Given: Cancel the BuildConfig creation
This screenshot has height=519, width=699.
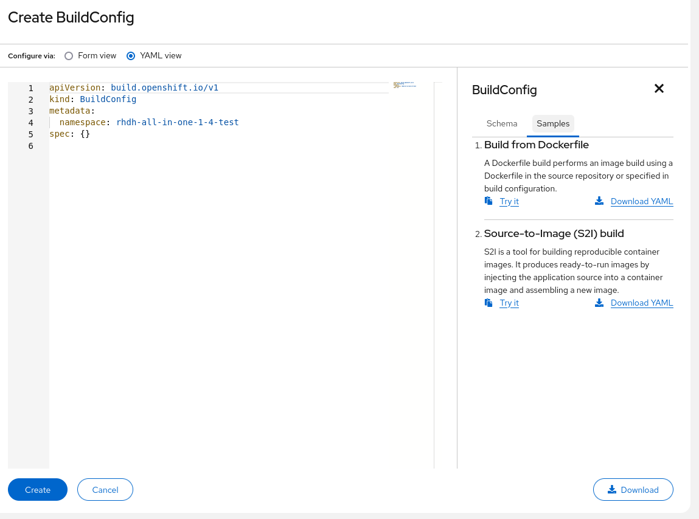Looking at the screenshot, I should click(x=105, y=490).
